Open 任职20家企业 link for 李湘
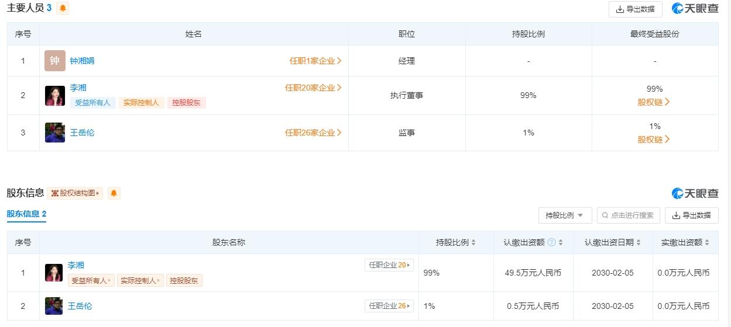Screen dimensions: 731x327 pos(313,88)
